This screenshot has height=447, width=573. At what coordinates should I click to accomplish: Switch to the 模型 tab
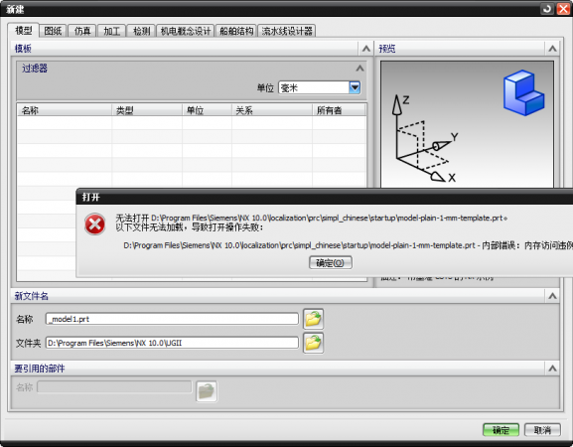coord(23,31)
